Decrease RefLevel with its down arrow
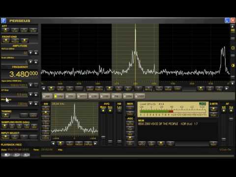Image resolution: width=236 pixels, height=177 pixels. [30, 53]
